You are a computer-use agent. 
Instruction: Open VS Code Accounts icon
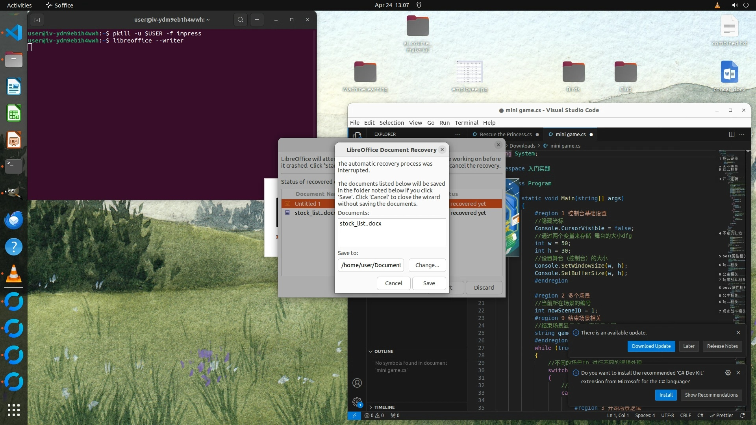coord(357,383)
